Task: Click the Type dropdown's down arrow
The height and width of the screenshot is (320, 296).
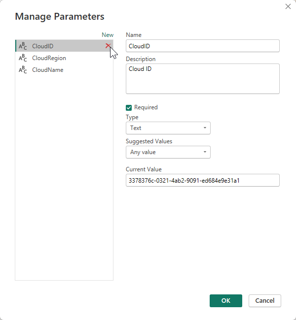Action: click(205, 128)
